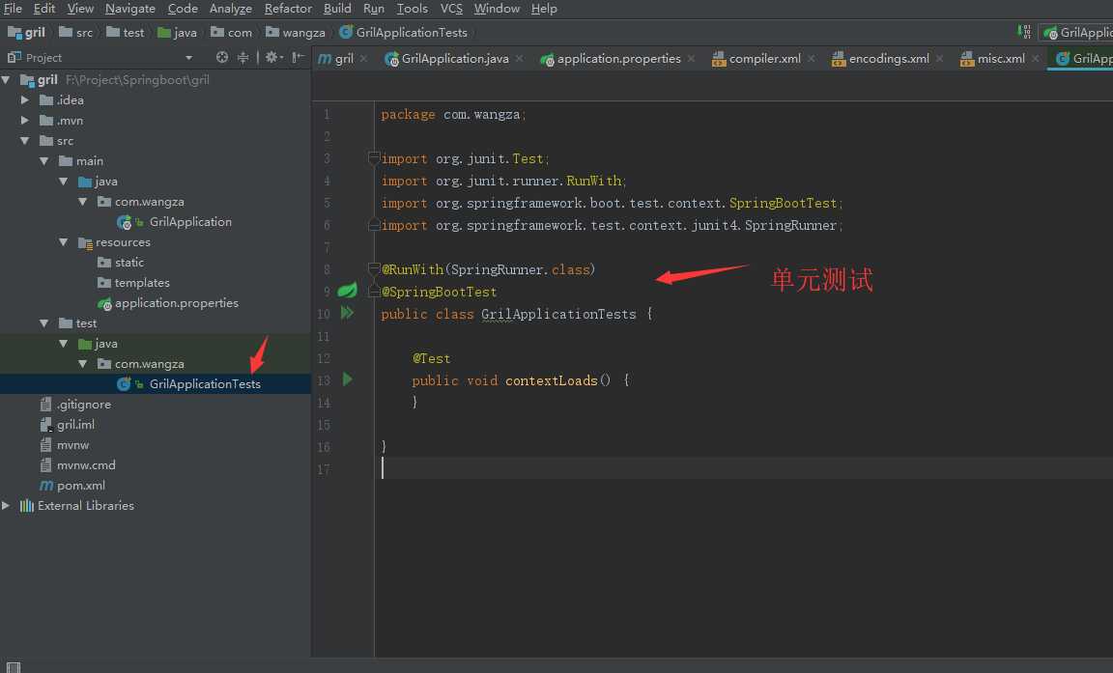Open the View menu

tap(80, 9)
